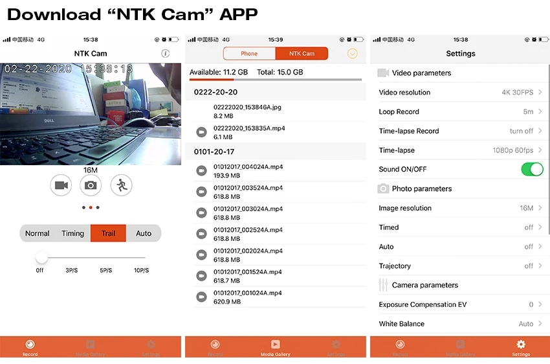Tap the storage usage progress bar
This screenshot has width=550, height=364.
coord(276,80)
